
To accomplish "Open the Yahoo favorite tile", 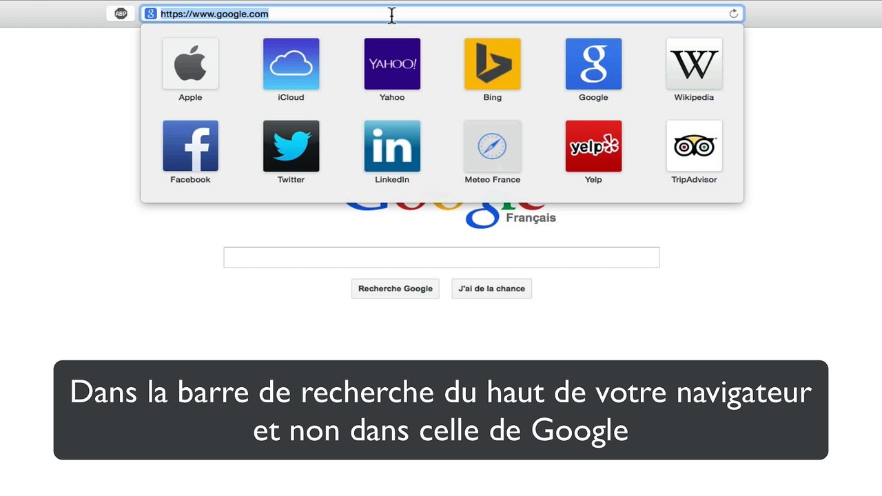I will (392, 64).
